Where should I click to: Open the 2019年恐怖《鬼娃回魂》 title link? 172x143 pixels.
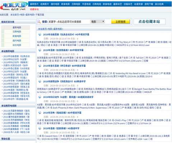click(62, 113)
